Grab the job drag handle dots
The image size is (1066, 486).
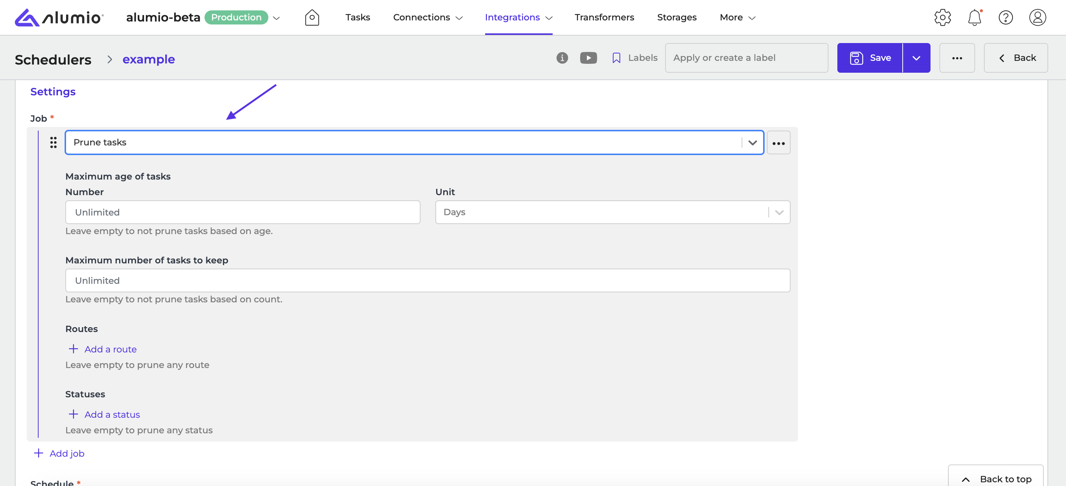coord(53,143)
